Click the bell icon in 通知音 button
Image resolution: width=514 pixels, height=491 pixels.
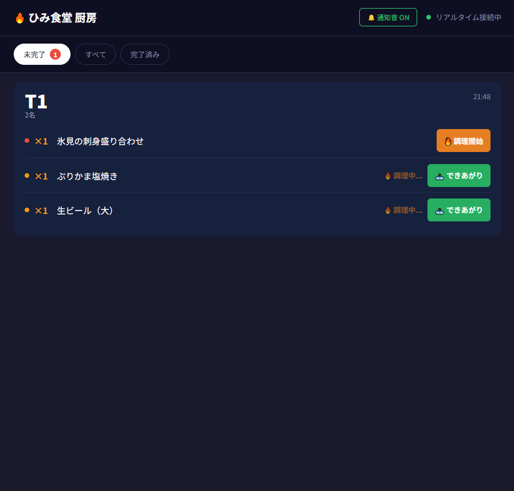pos(371,17)
